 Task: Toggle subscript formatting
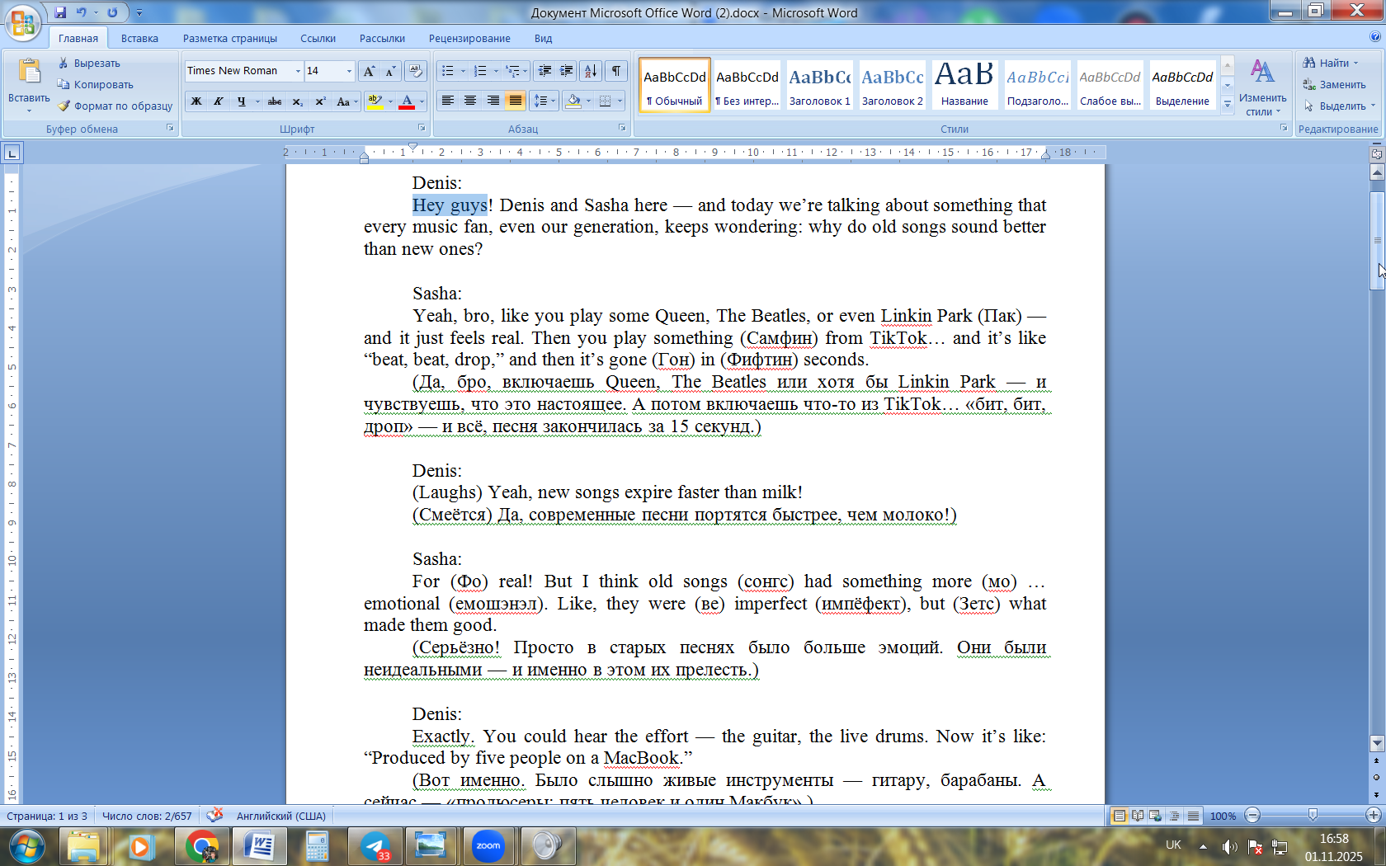[x=297, y=101]
